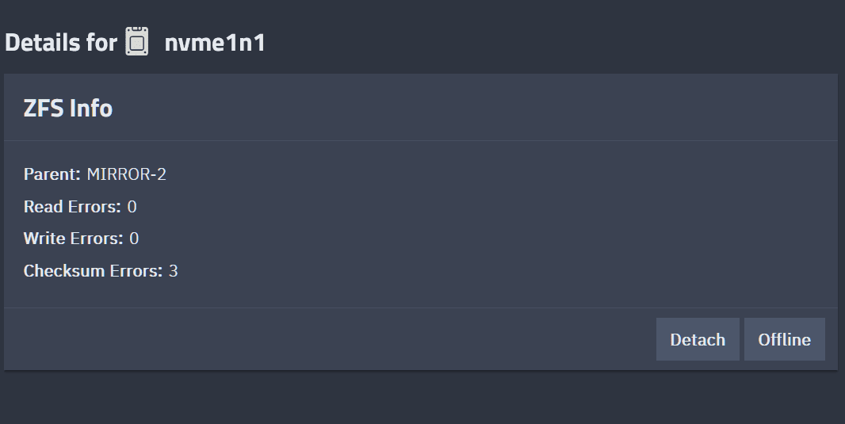This screenshot has height=424, width=845.
Task: Select the Checksum Errors count of 3
Action: [x=174, y=271]
